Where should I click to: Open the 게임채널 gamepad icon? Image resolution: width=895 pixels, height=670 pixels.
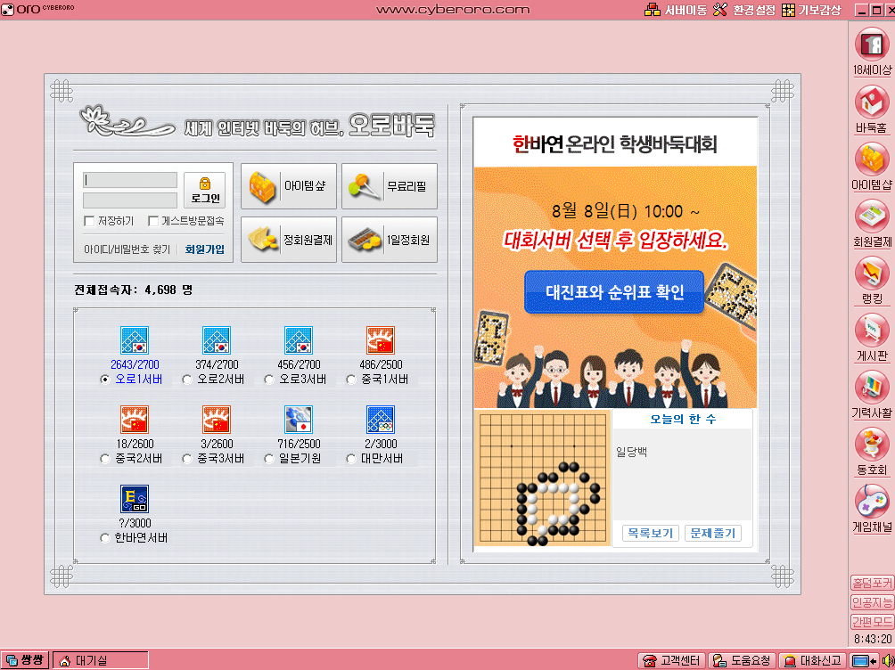(x=872, y=502)
